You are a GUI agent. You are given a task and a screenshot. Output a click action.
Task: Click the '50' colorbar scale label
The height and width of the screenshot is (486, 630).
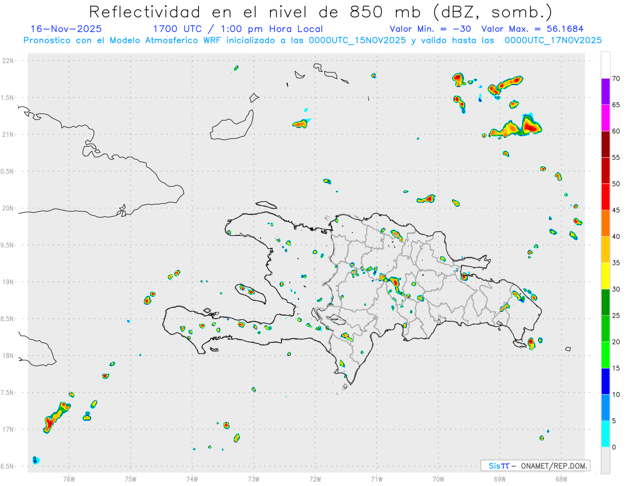pyautogui.click(x=617, y=184)
